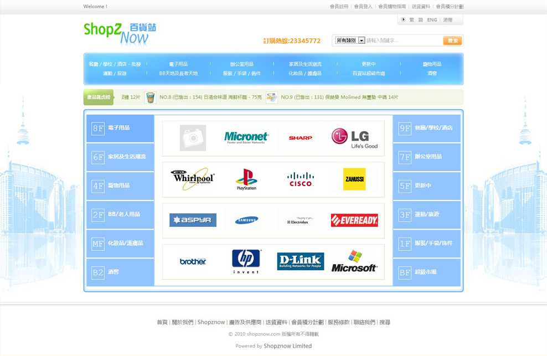The height and width of the screenshot is (356, 547).
Task: Switch language to ENG
Action: click(x=432, y=20)
